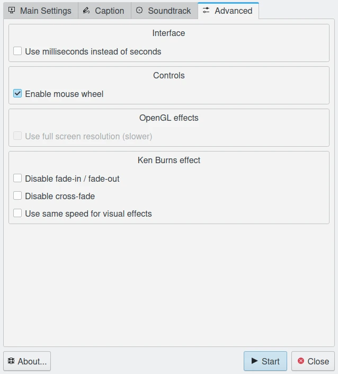Toggle Use same speed for visual effects
Screen dimensions: 338x374
click(17, 213)
